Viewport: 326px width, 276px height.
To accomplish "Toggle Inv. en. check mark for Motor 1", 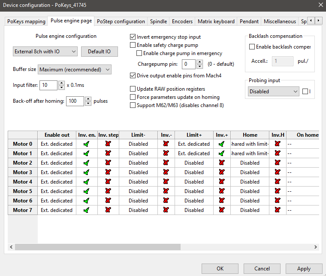I will pos(87,153).
